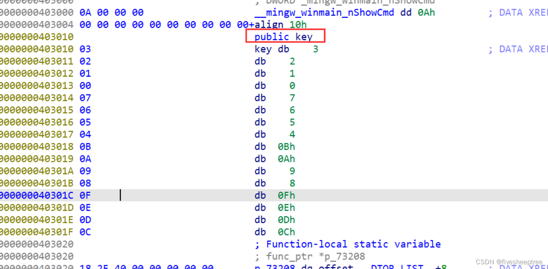Follow the DATA XREF link for __mingw_winmain_nShowCmd
This screenshot has width=548, height=269.
pos(520,12)
